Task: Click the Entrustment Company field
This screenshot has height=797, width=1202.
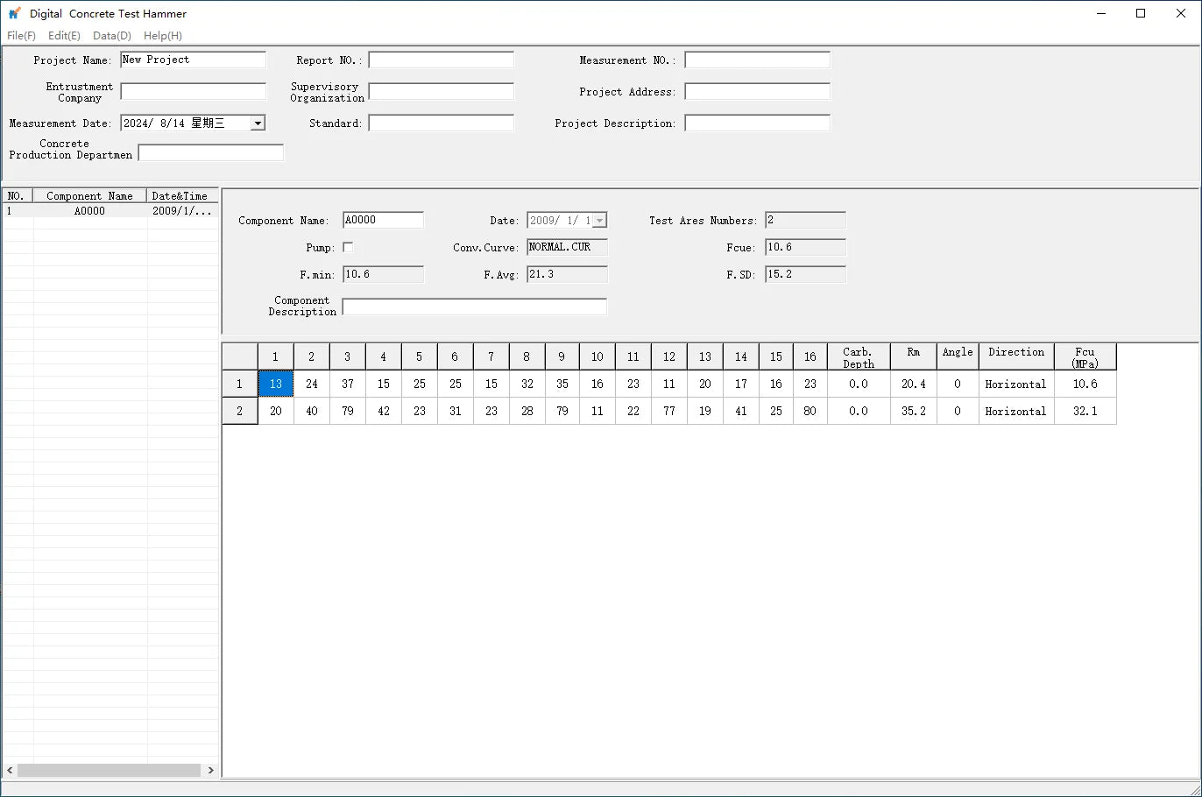Action: coord(194,91)
